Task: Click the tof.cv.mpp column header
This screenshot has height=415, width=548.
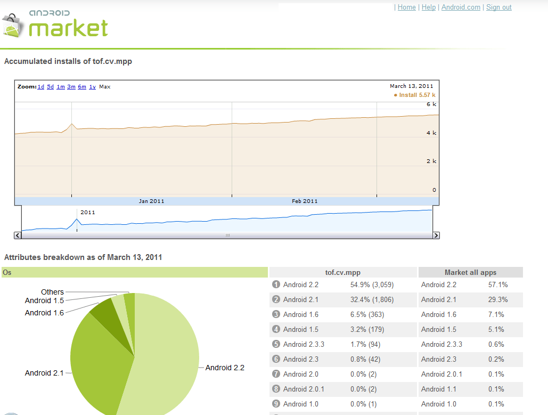Action: click(x=343, y=272)
